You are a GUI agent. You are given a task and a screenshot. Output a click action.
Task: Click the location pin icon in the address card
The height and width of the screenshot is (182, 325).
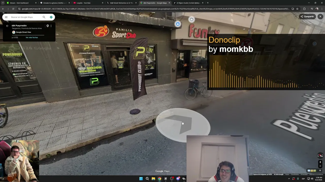coord(47,26)
